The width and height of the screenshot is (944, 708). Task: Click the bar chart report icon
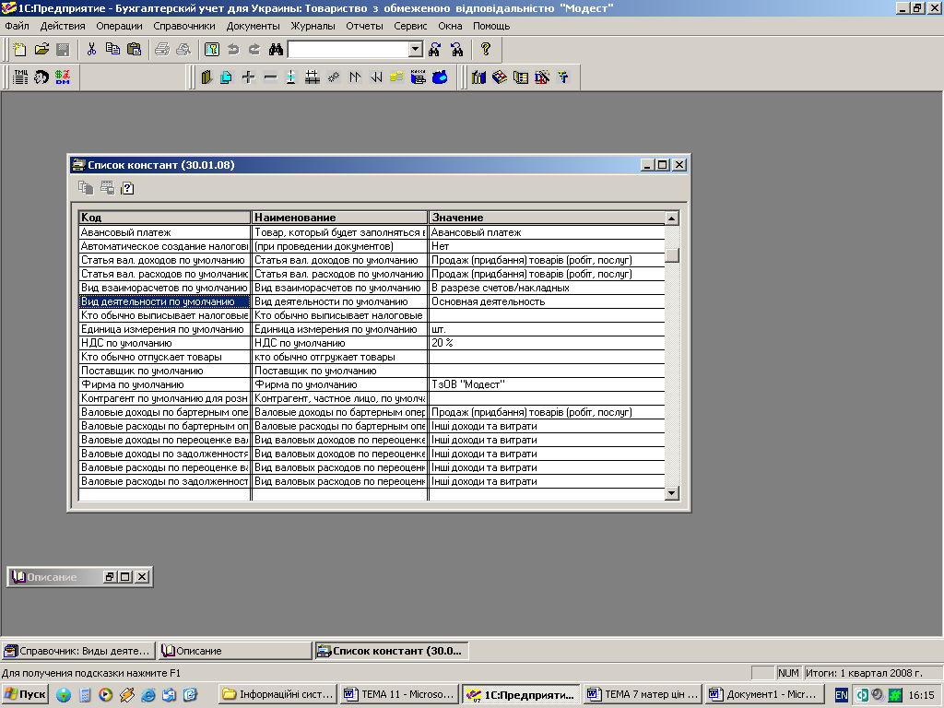click(x=478, y=77)
